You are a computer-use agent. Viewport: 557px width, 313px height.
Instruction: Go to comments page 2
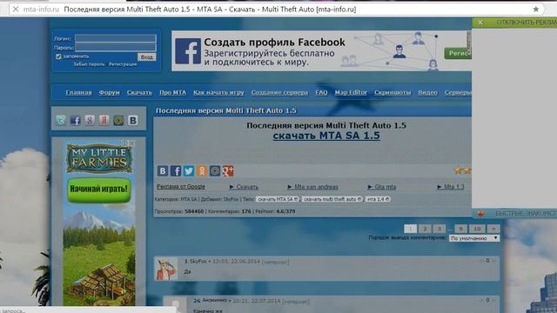click(425, 229)
